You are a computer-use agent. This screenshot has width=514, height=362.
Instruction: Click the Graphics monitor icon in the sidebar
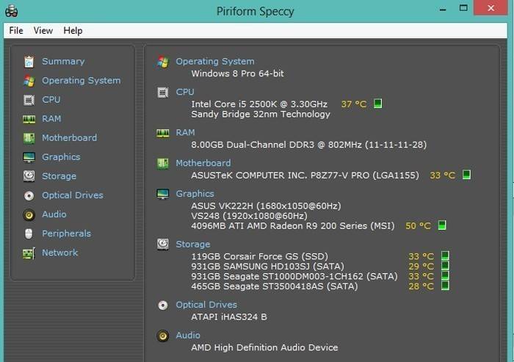pyautogui.click(x=29, y=157)
